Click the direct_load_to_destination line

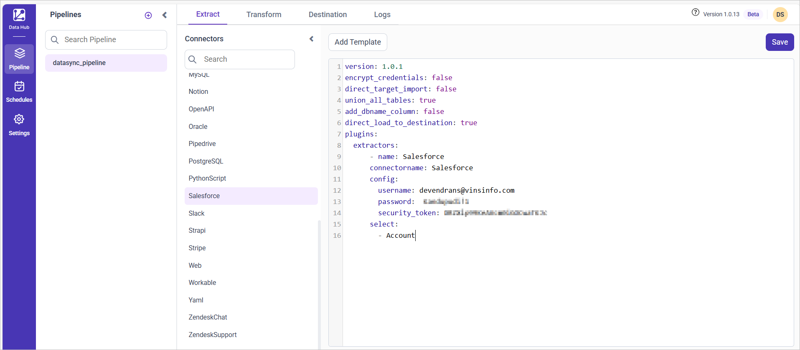411,123
